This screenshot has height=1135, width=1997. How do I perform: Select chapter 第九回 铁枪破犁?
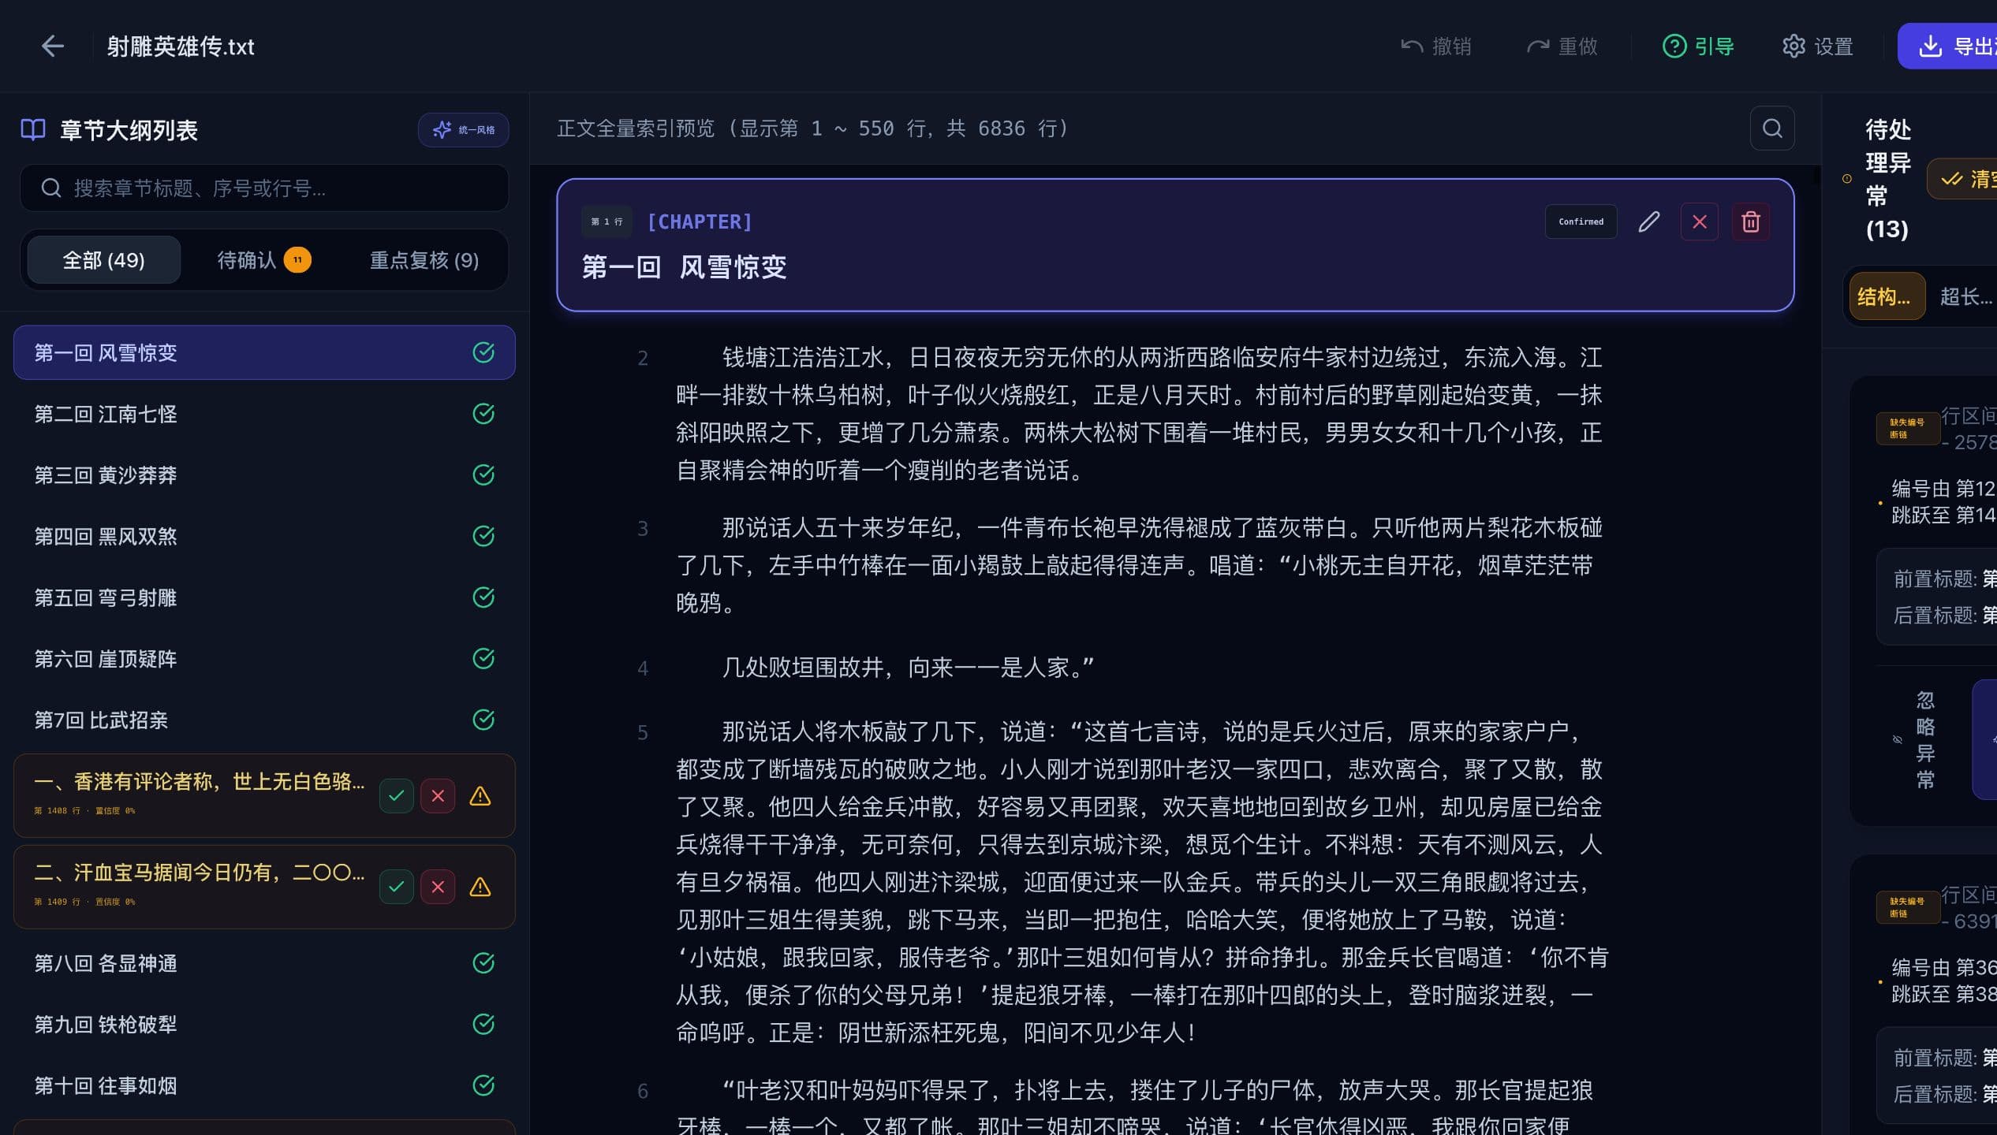264,1024
